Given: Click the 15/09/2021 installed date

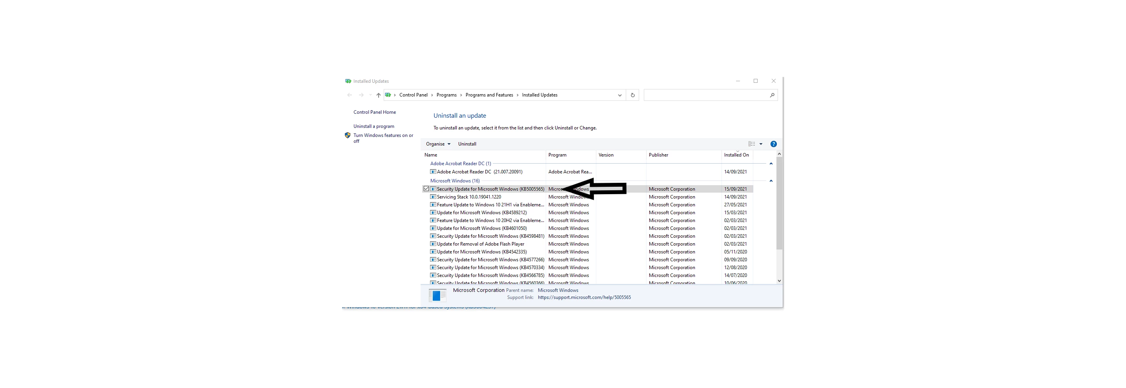Looking at the screenshot, I should point(735,189).
